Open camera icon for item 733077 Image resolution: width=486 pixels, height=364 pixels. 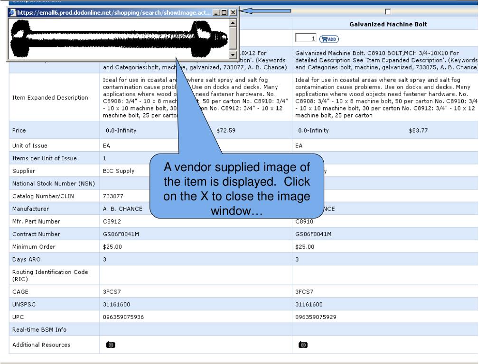point(111,345)
